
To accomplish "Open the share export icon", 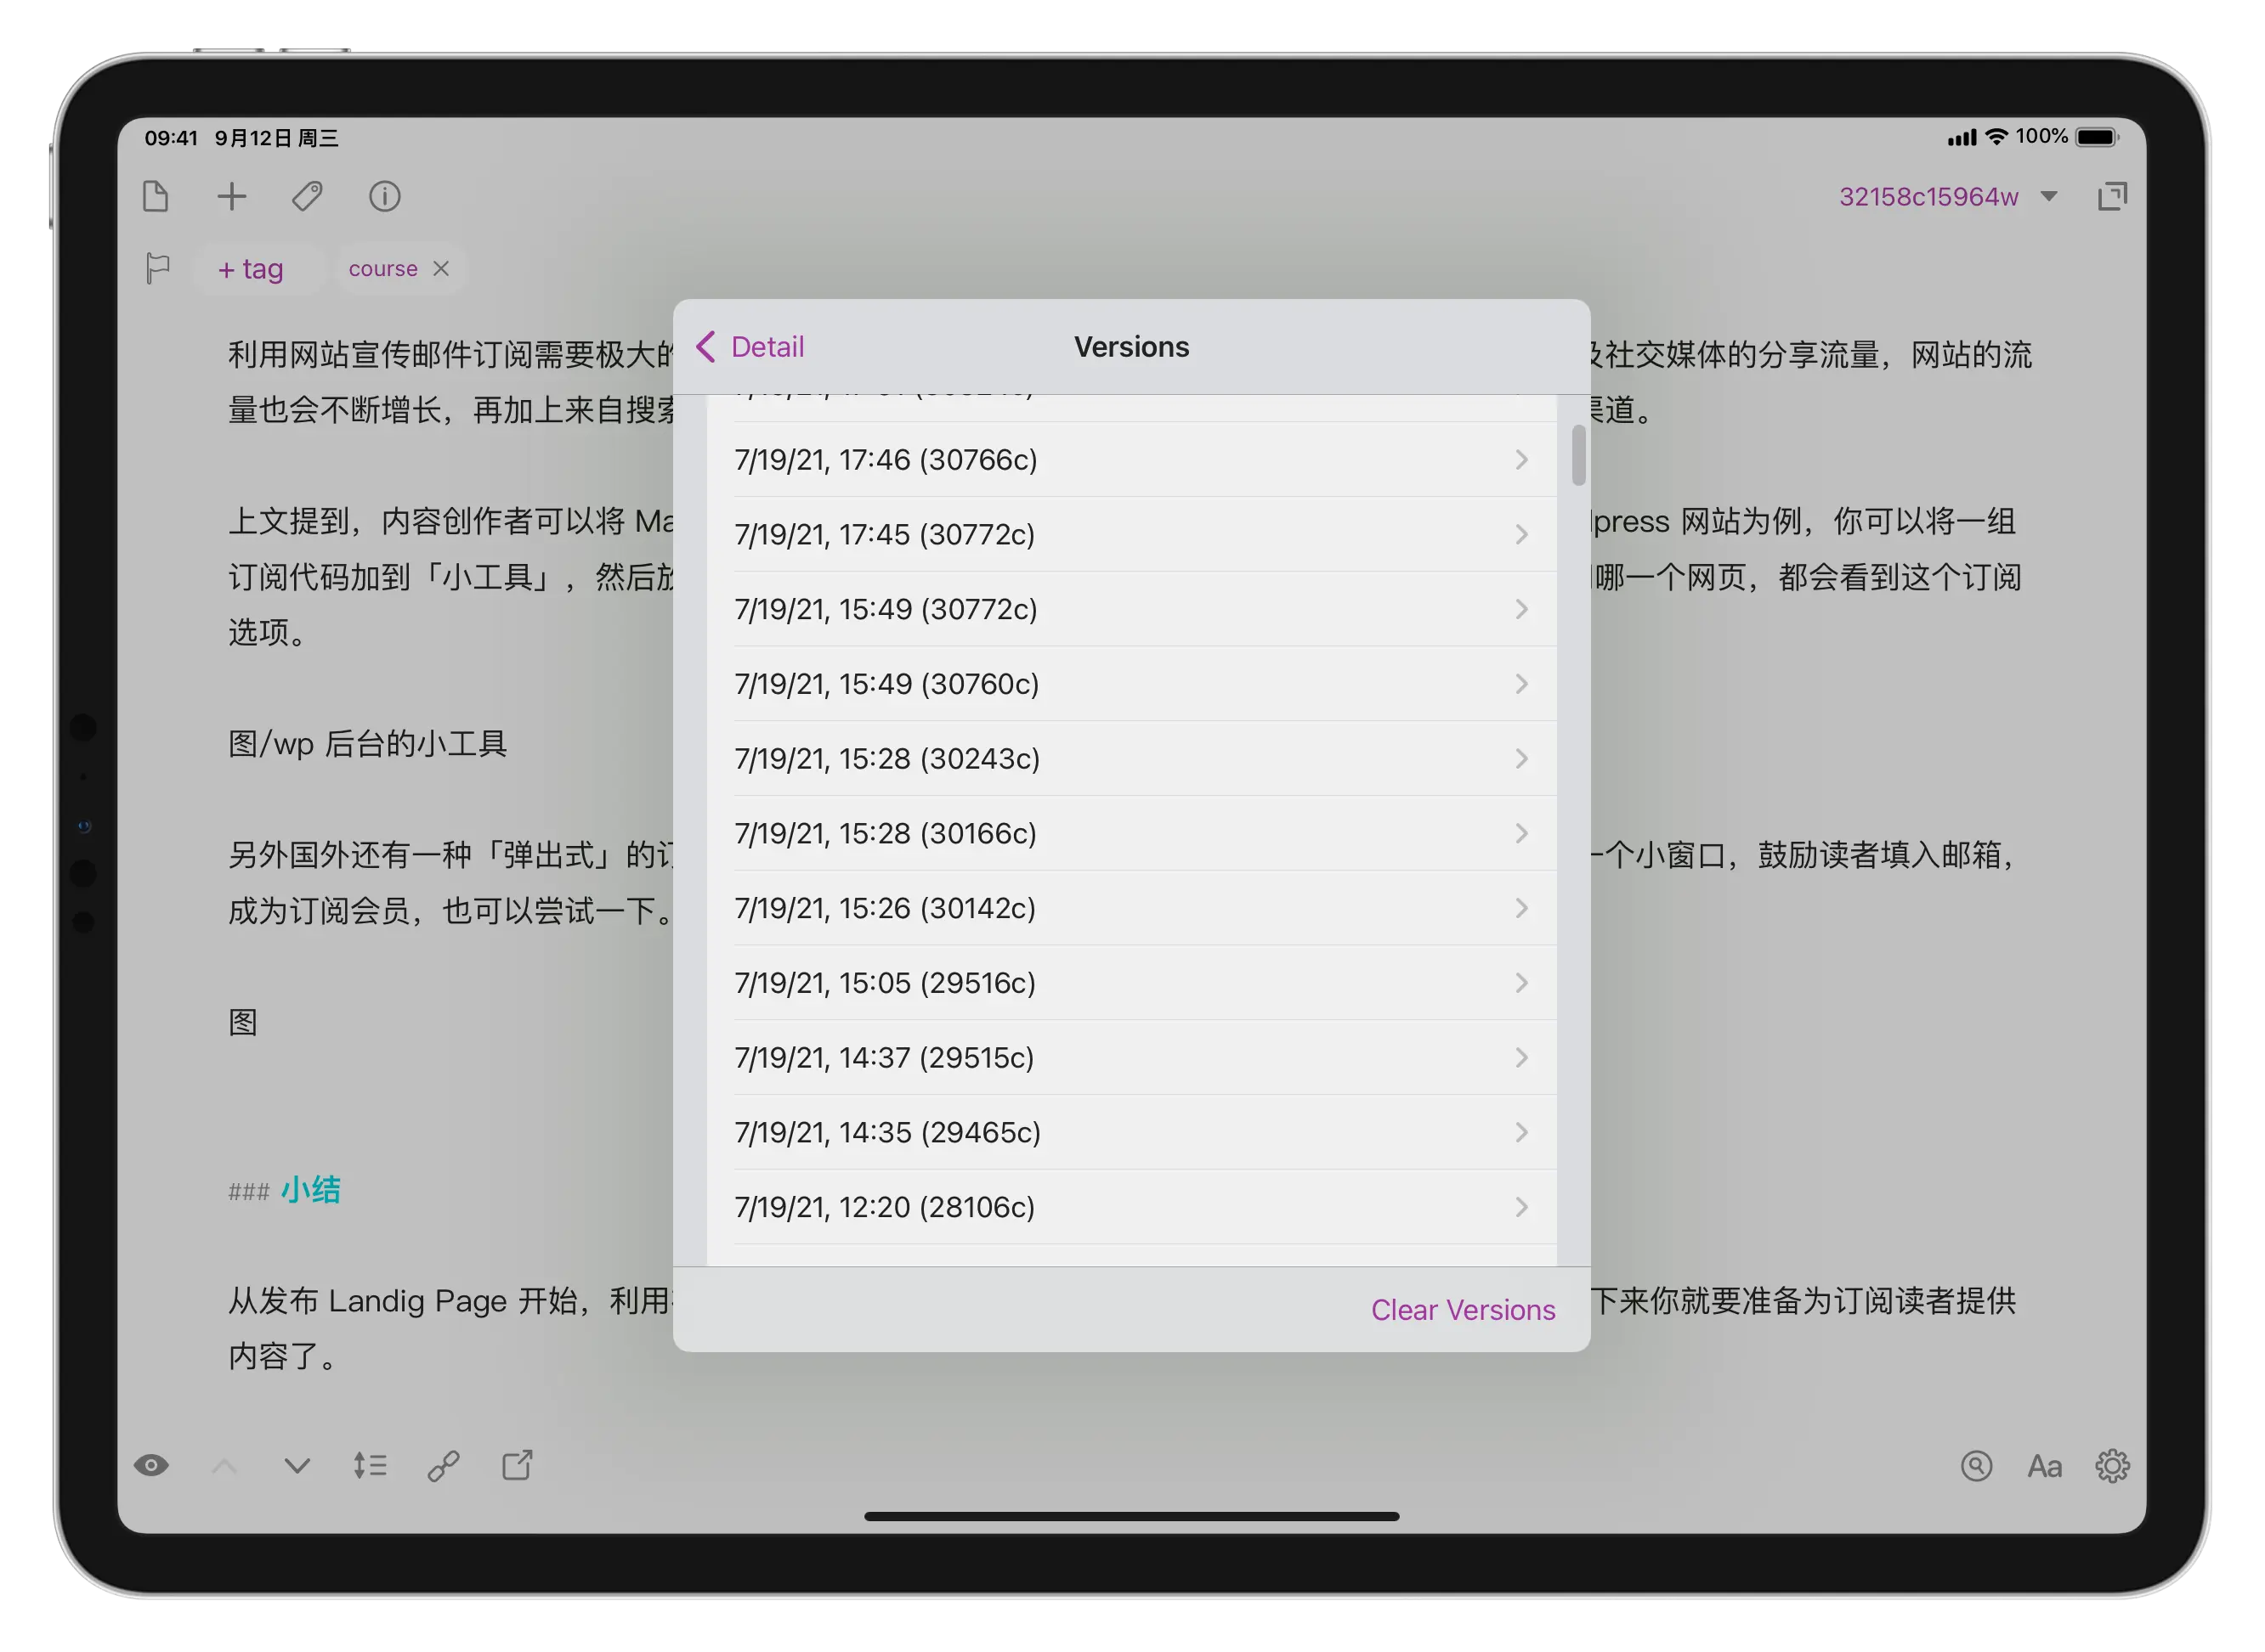I will (518, 1466).
